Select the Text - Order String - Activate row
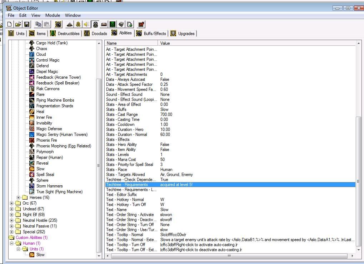Screen dimensions: 364x264 pos(230,215)
